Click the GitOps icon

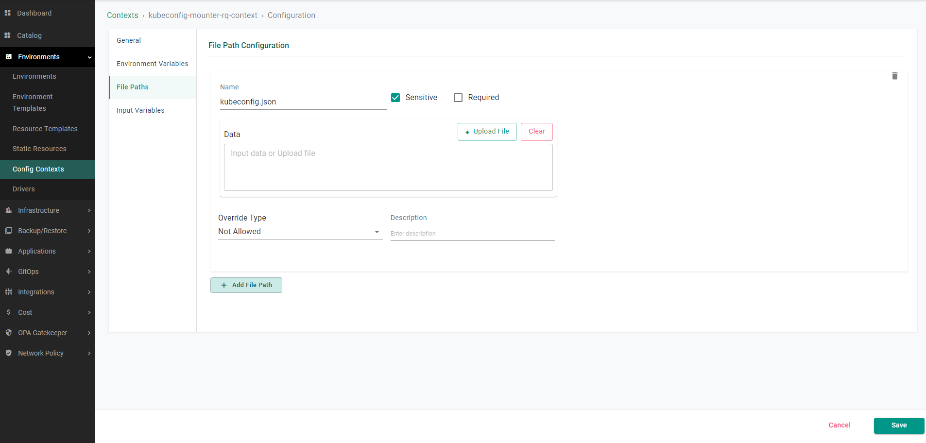click(x=8, y=272)
